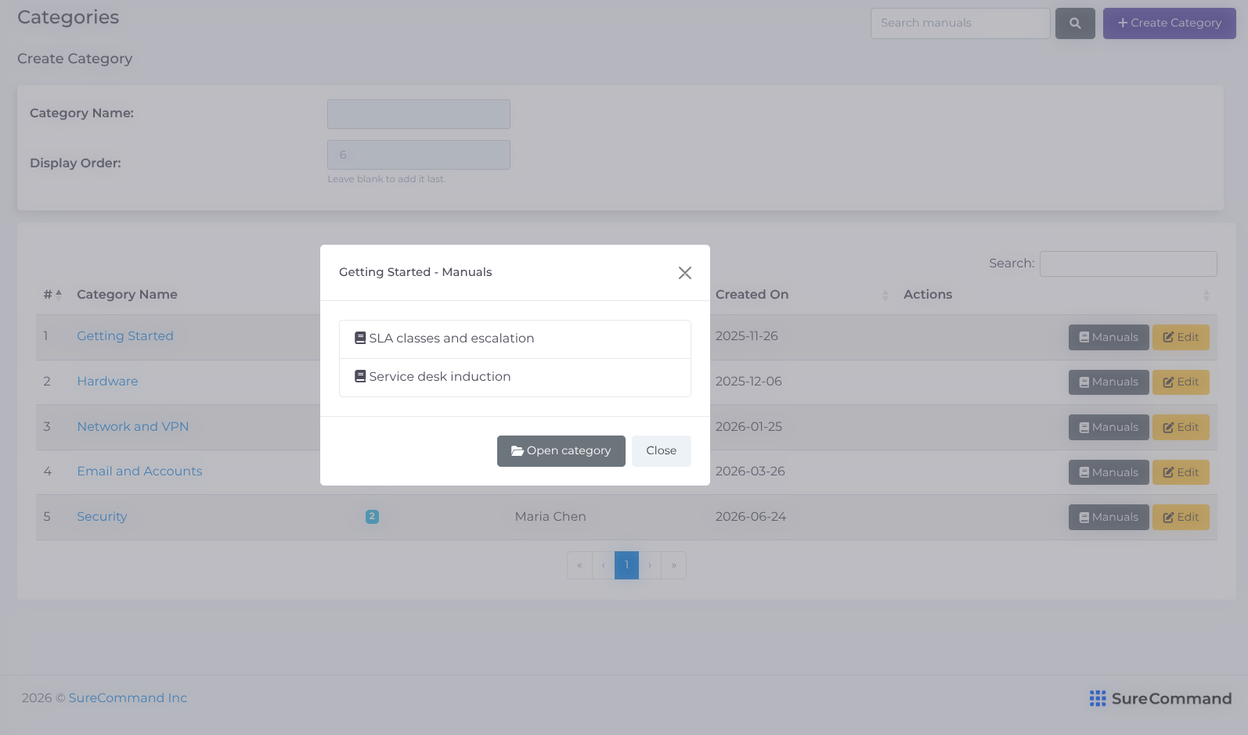Edit the Security category
This screenshot has height=735, width=1248.
click(1181, 518)
